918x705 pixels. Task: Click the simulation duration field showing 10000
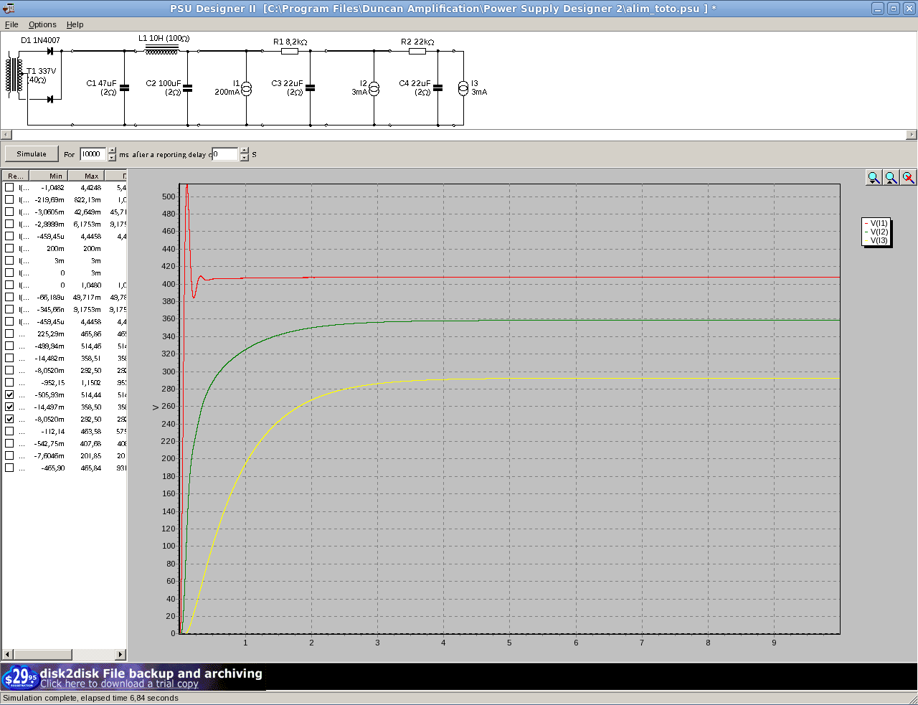coord(93,154)
